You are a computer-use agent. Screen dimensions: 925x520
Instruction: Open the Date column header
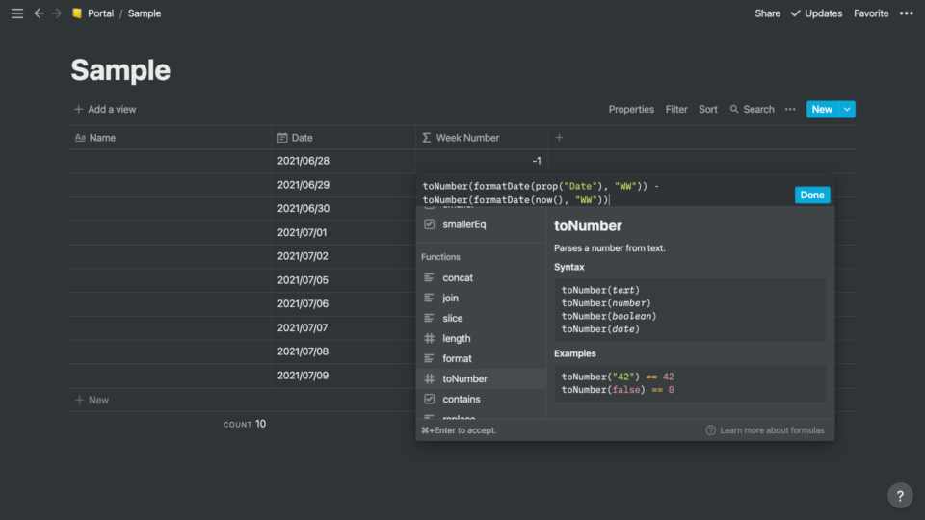(343, 138)
